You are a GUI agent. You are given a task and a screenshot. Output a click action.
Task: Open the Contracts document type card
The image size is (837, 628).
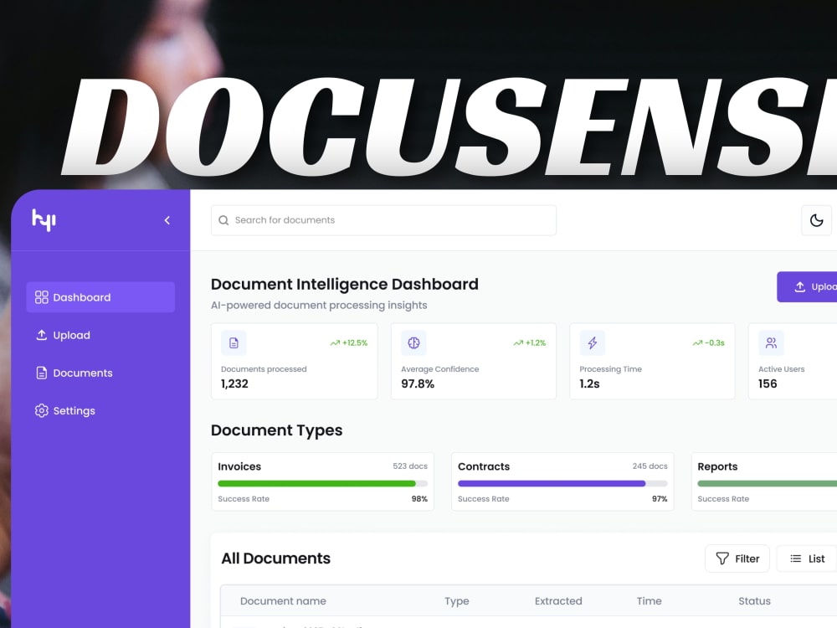tap(562, 481)
